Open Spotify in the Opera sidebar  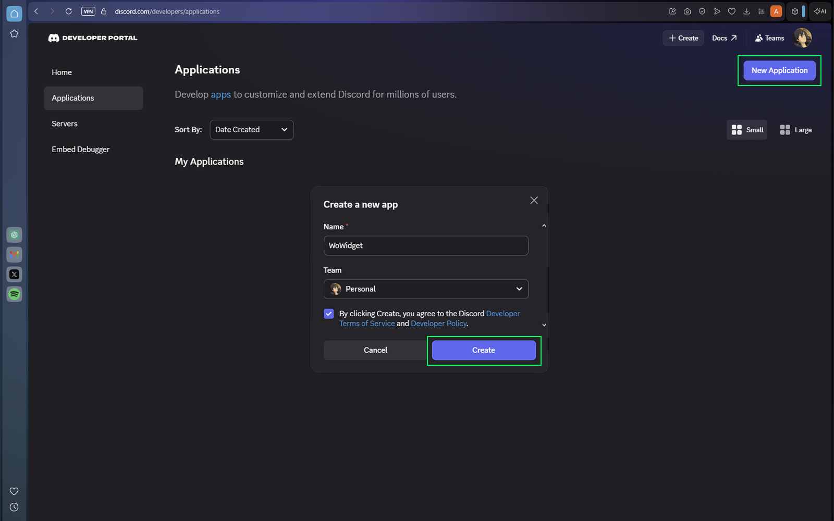pyautogui.click(x=14, y=294)
